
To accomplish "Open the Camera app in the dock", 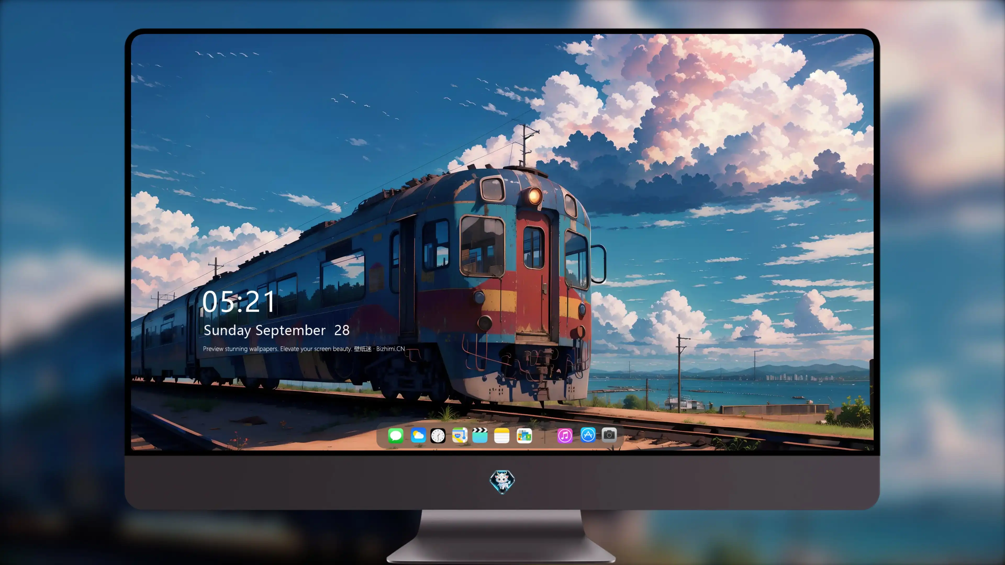I will click(609, 435).
